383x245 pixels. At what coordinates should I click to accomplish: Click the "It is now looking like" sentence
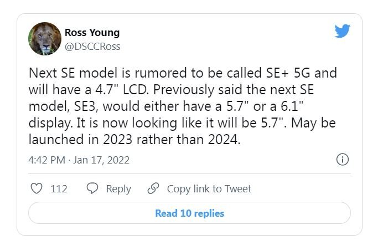point(135,123)
